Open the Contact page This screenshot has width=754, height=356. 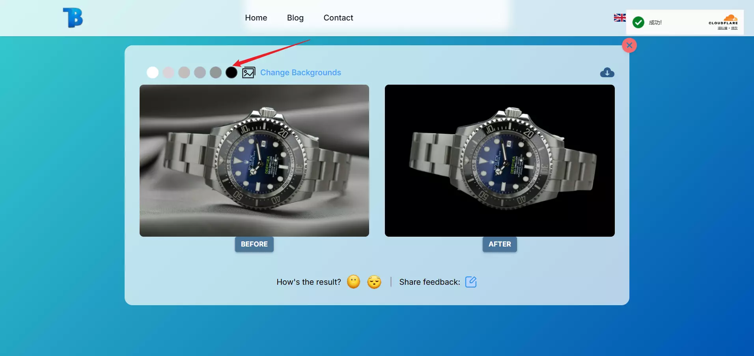tap(338, 18)
